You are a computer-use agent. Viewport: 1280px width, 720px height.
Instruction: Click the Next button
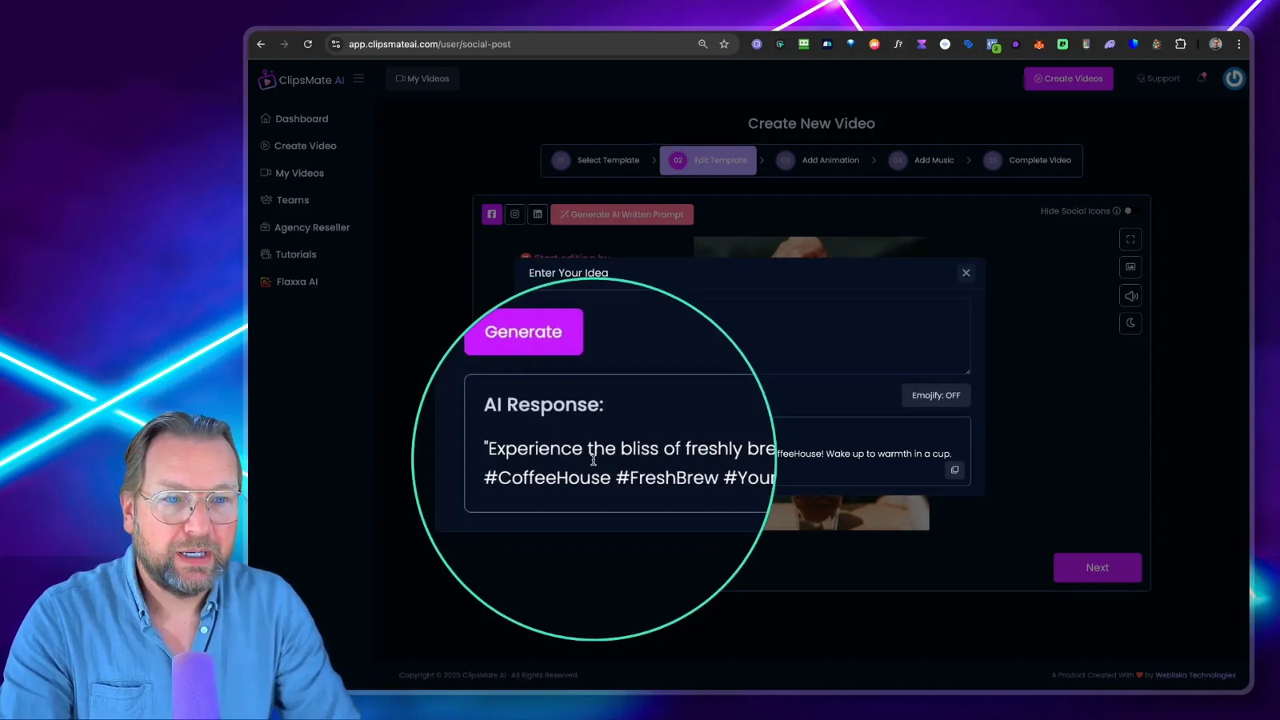(1097, 567)
